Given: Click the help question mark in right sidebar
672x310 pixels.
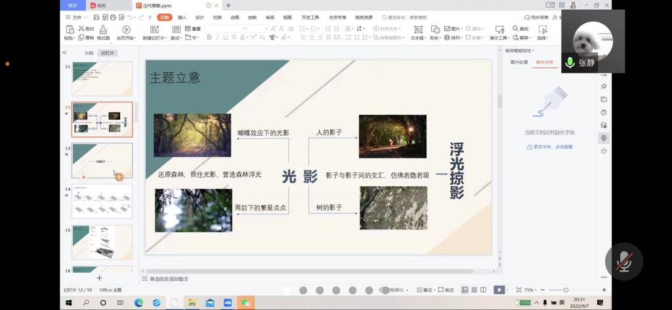Looking at the screenshot, I should pyautogui.click(x=603, y=112).
